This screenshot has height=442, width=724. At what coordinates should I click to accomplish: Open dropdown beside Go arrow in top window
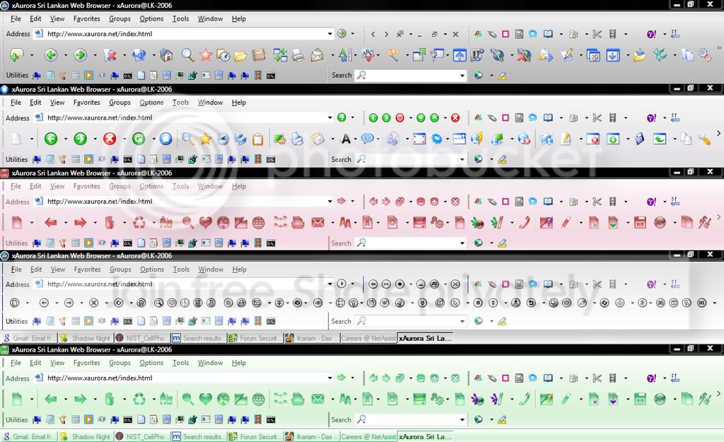pyautogui.click(x=353, y=34)
